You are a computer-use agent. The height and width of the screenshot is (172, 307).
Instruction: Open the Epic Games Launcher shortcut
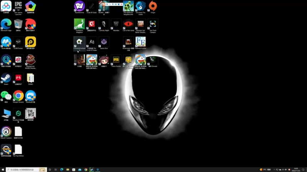18,8
